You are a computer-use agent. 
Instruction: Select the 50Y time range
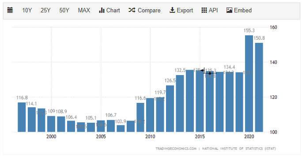coord(64,10)
